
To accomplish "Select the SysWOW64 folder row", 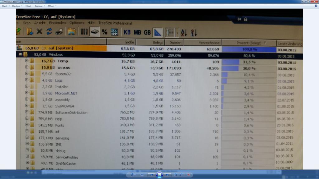I will [159, 106].
